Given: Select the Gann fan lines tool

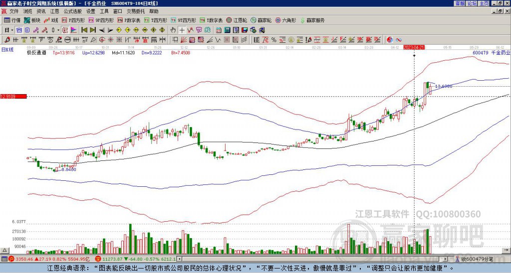Looking at the screenshot, I should click(x=184, y=40).
